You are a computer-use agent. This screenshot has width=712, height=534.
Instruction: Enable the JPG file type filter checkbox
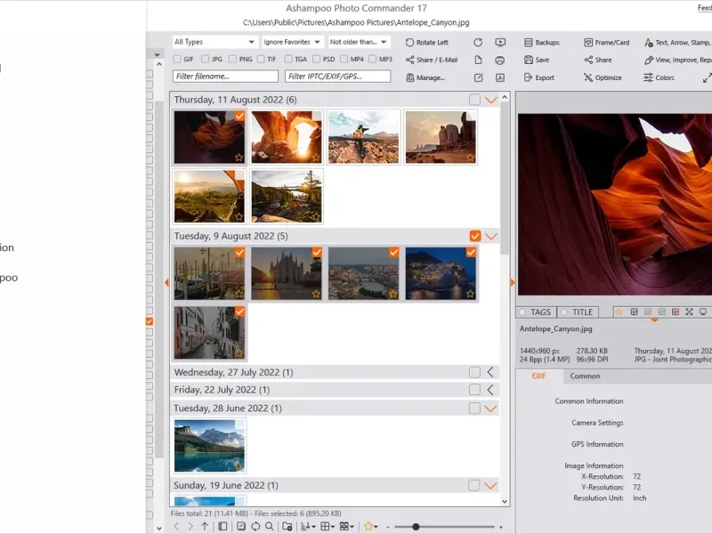pos(206,60)
